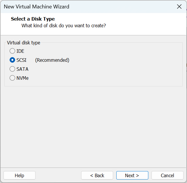Click the "New Virtual Machine Wizard" title bar
The image size is (187, 183).
pos(36,6)
